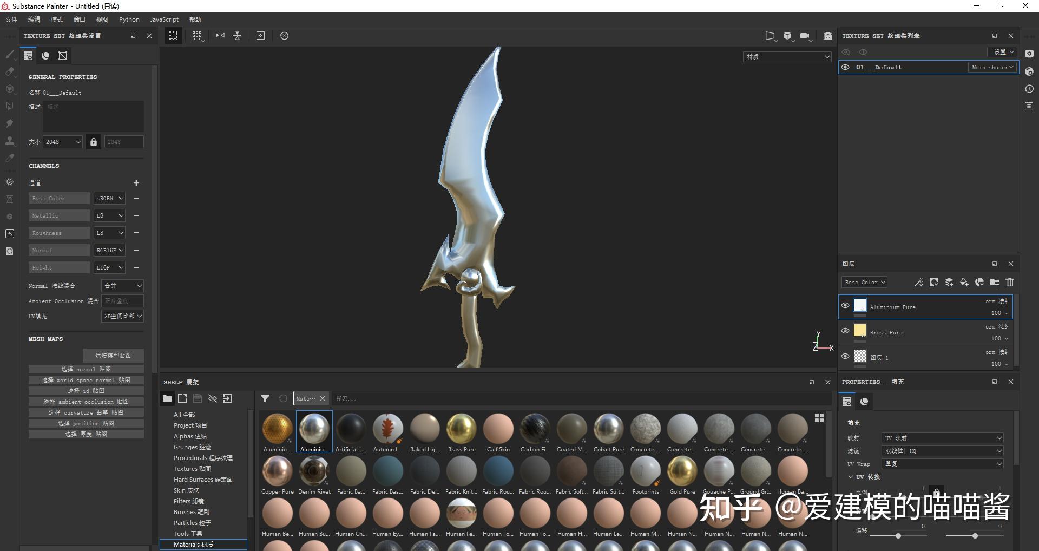The width and height of the screenshot is (1039, 551).
Task: Open the shelf filter funnel icon
Action: (265, 398)
